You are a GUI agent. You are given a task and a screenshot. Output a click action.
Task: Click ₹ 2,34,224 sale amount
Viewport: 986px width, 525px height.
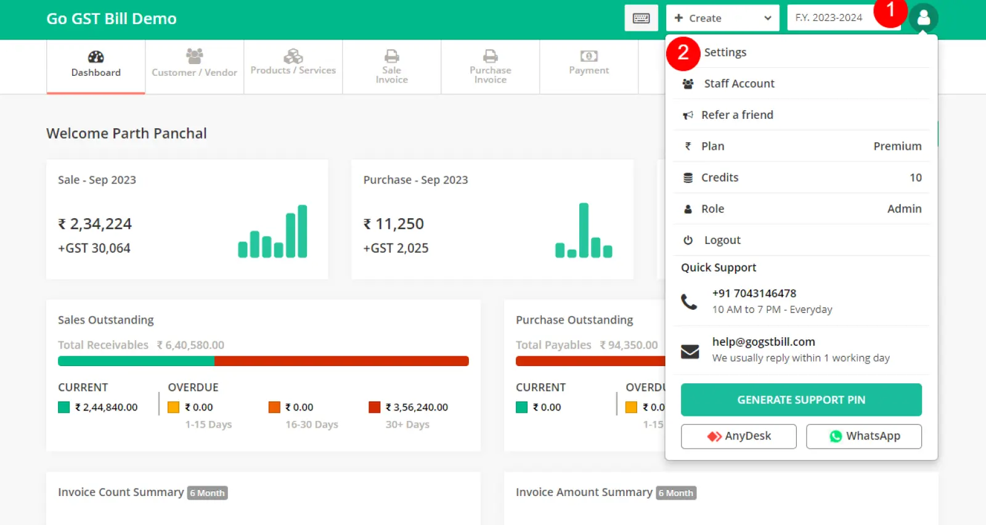pyautogui.click(x=95, y=224)
